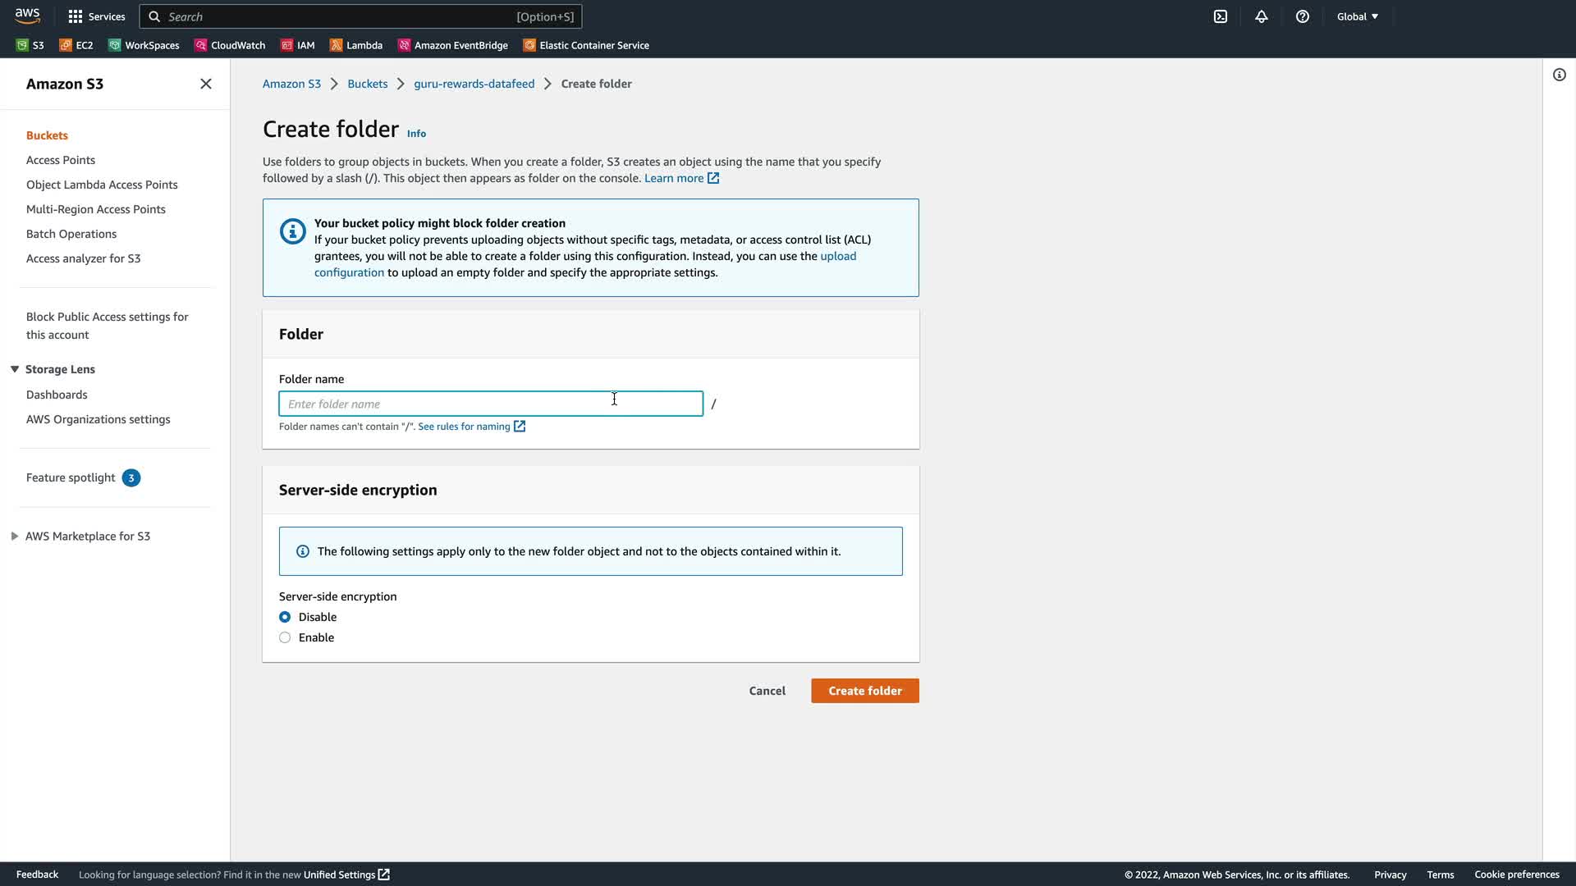Open the help question mark icon
This screenshot has width=1576, height=886.
[x=1303, y=16]
